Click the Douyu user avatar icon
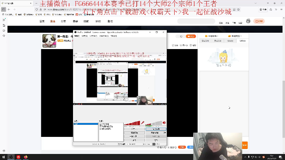 click(248, 21)
